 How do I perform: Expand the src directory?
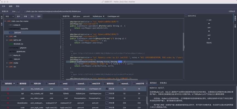coord(7,66)
